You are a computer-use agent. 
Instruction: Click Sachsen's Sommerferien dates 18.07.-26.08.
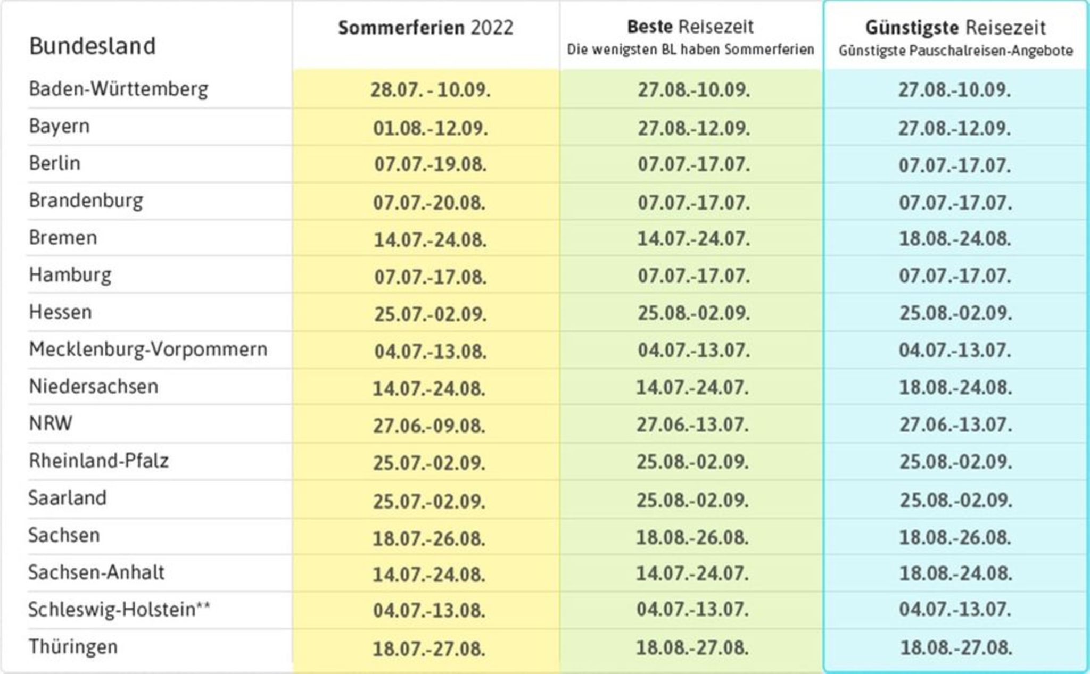click(x=429, y=538)
